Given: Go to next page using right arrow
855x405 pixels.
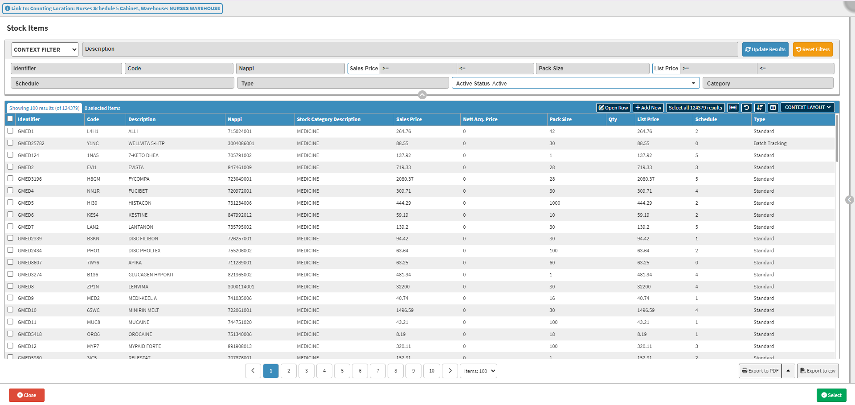Looking at the screenshot, I should [x=450, y=371].
